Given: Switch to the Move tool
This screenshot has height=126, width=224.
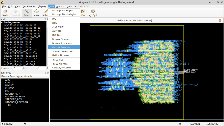Looking at the screenshot, I should tap(36, 13).
